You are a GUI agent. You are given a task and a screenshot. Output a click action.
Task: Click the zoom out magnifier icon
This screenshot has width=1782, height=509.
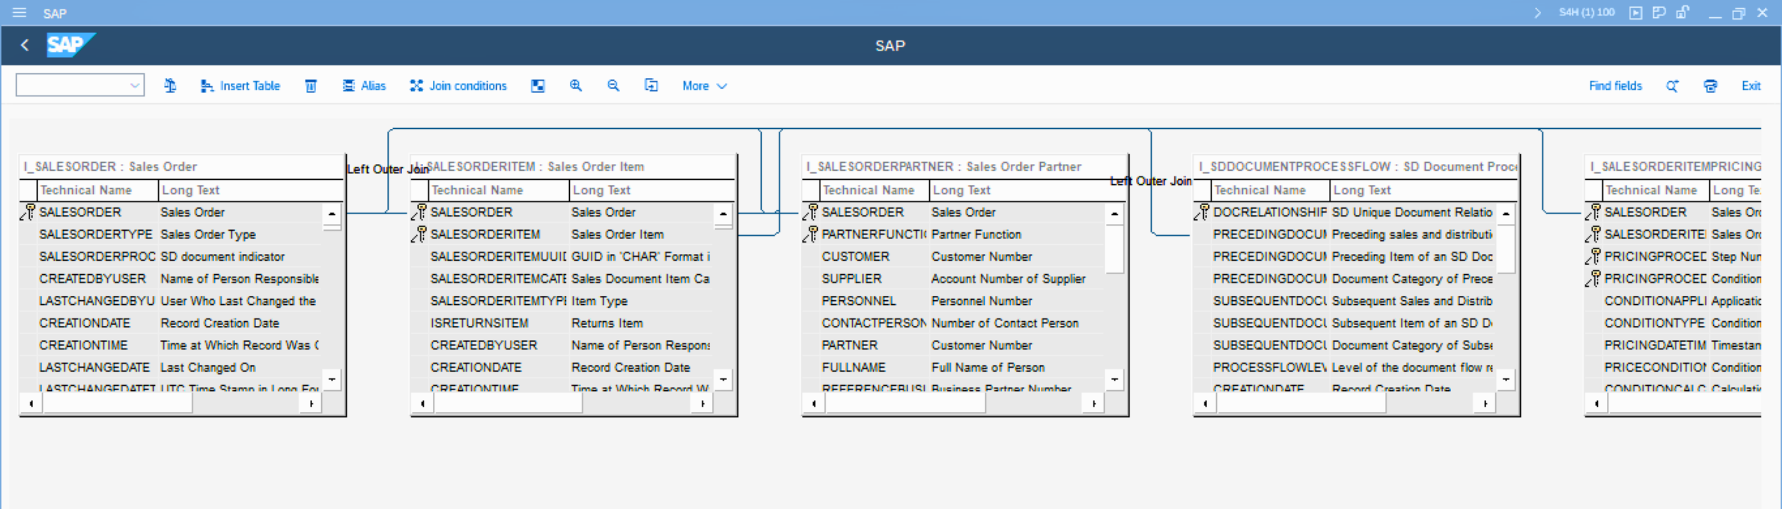(613, 86)
